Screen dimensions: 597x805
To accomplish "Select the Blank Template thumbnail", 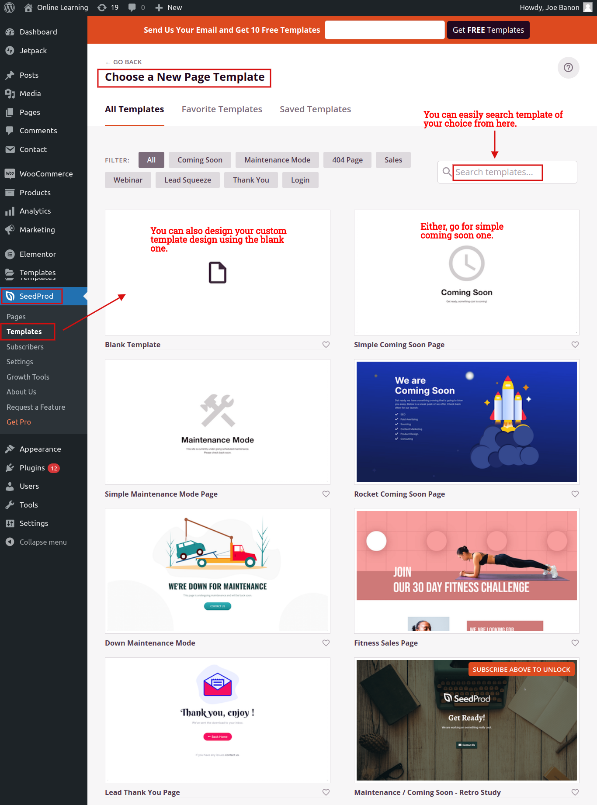I will (x=218, y=273).
